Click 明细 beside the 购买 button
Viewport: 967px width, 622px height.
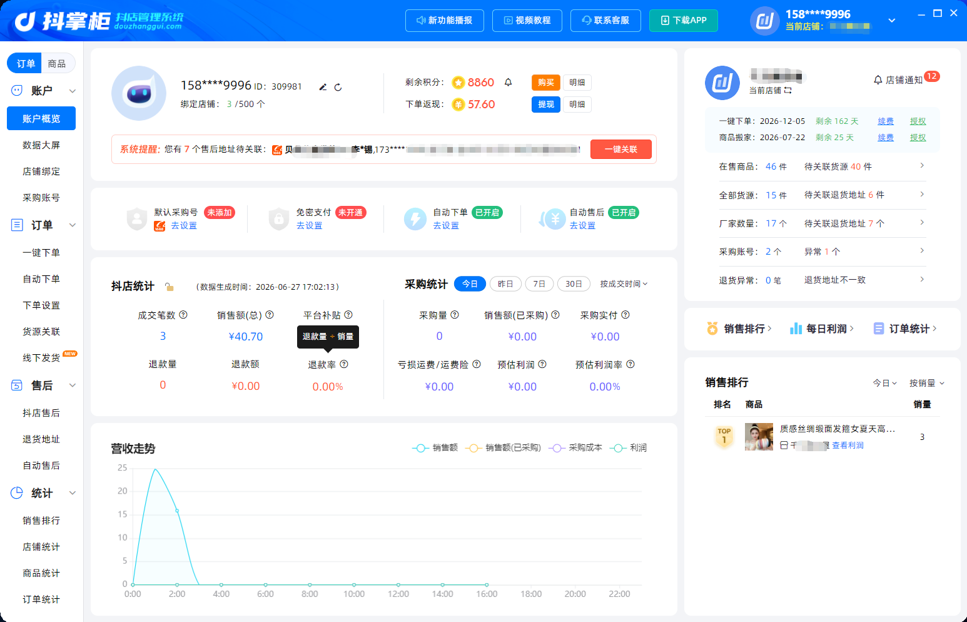(577, 83)
